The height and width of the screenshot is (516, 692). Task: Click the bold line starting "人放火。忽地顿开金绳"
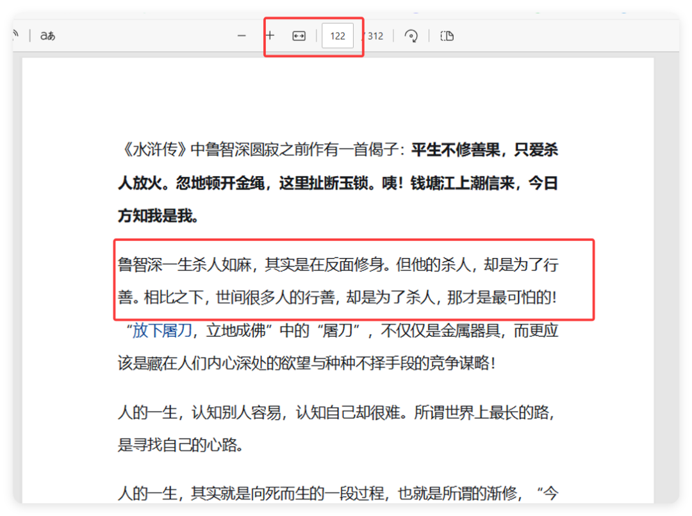[338, 183]
